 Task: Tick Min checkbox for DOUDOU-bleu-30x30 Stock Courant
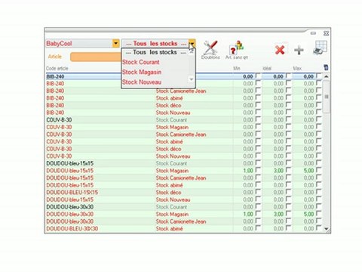258,206
